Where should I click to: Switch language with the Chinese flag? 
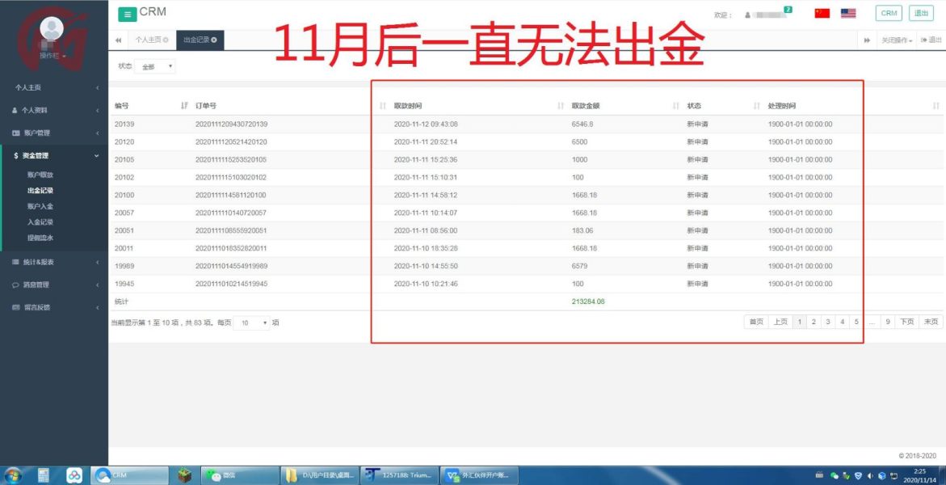(822, 13)
